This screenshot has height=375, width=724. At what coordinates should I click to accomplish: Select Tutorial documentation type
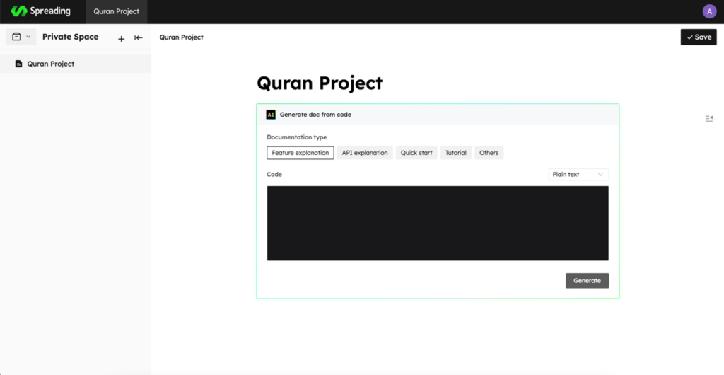456,153
